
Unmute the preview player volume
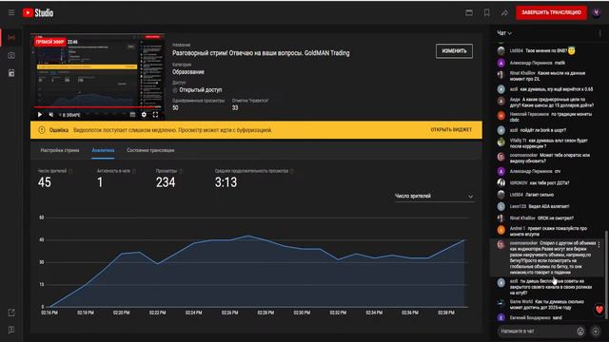[x=50, y=114]
